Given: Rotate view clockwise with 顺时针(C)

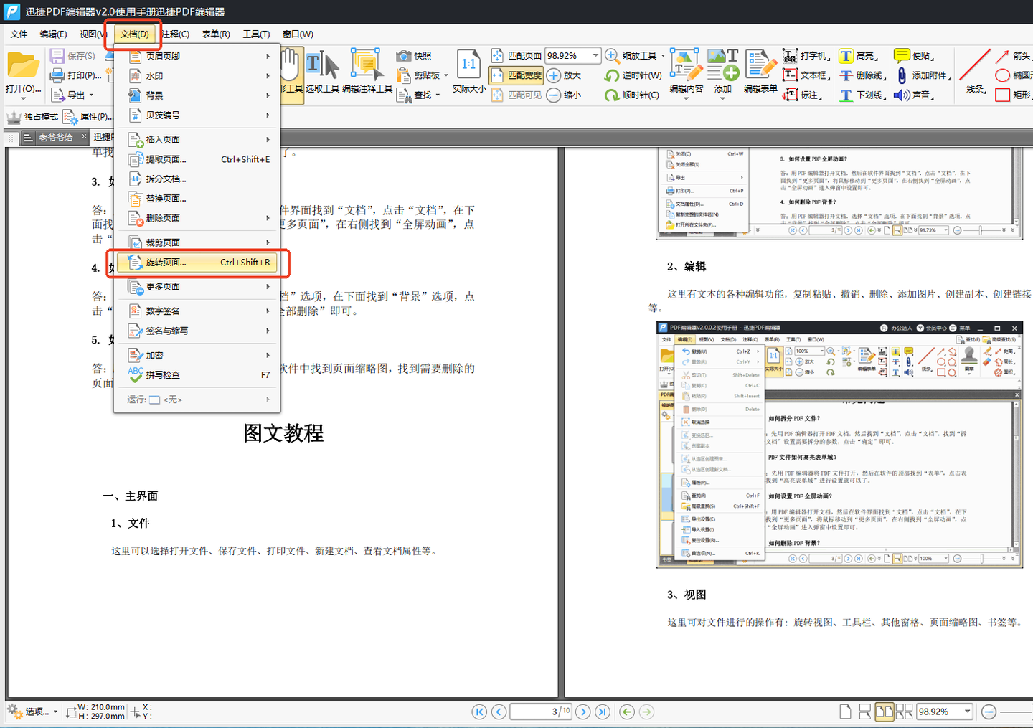Looking at the screenshot, I should [x=631, y=95].
